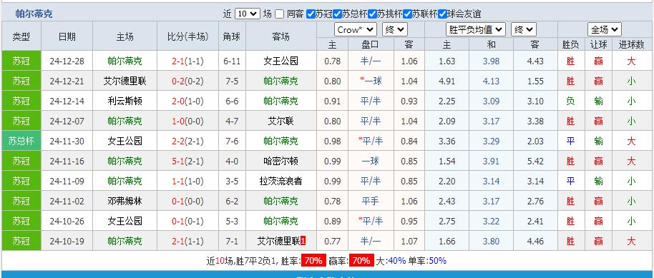Image resolution: width=654 pixels, height=278 pixels.
Task: Click handicap 平手 on 24-11-02 row
Action: [371, 202]
